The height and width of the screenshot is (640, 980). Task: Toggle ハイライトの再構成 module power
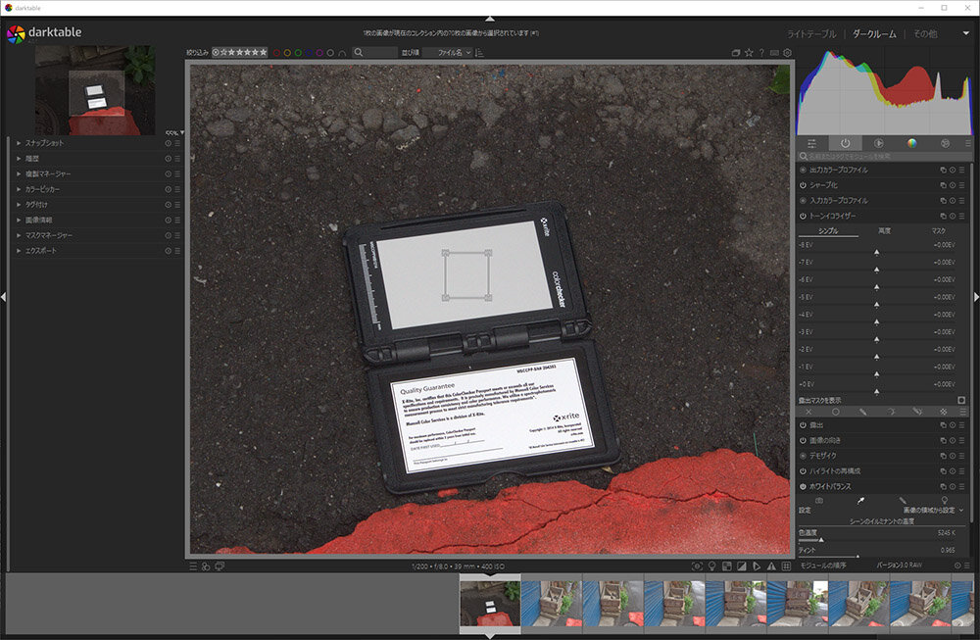[804, 470]
